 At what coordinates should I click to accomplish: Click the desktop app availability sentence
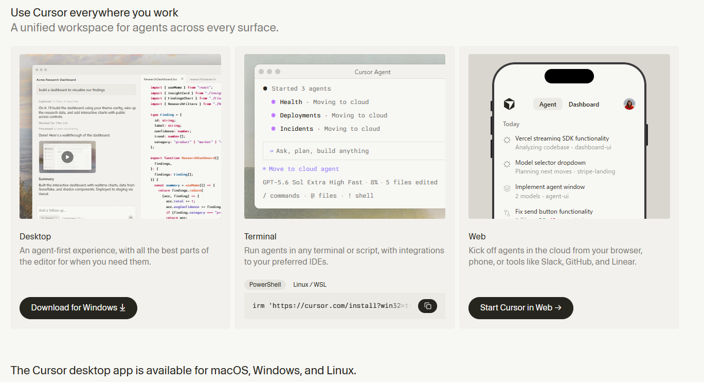[x=184, y=370]
